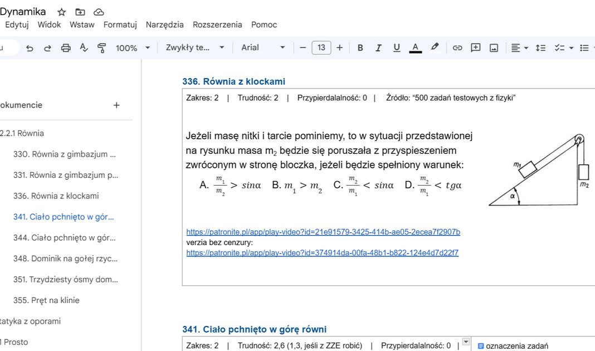Click the undo arrow
Viewport: 595px width, 351px height.
tap(30, 48)
